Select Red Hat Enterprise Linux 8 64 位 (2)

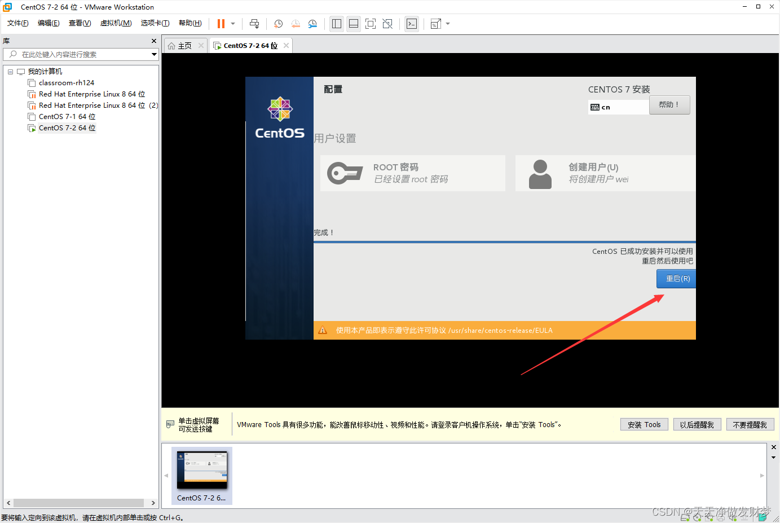[98, 106]
